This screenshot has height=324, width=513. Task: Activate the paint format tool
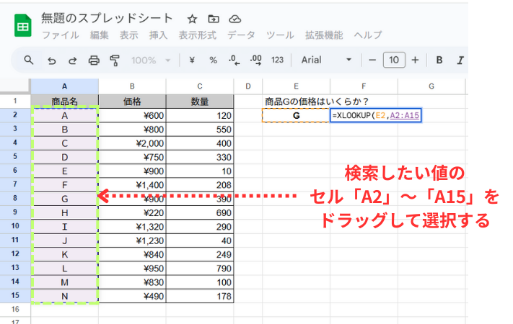coord(114,60)
